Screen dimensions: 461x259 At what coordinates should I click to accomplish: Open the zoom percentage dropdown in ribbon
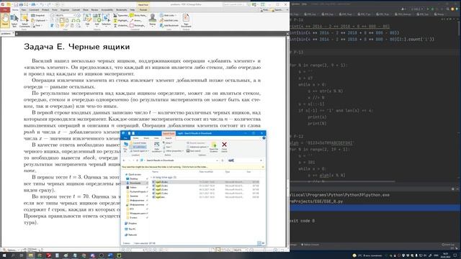click(x=75, y=15)
